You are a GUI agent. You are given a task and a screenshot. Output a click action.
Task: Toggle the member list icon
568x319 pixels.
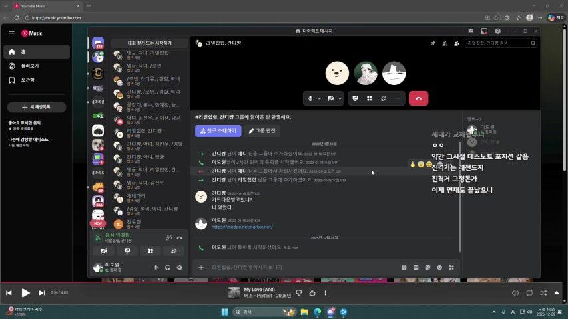pyautogui.click(x=456, y=43)
